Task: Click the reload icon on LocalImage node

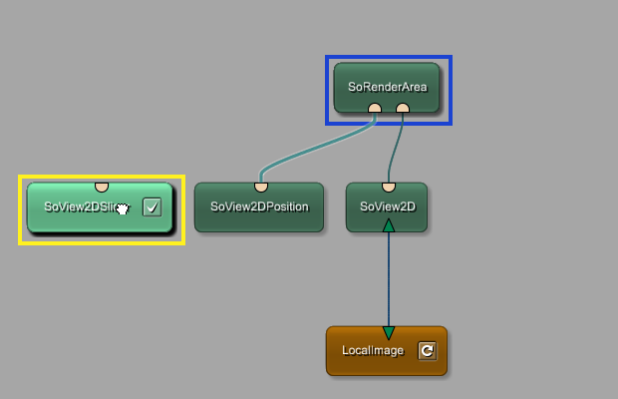Action: click(427, 350)
